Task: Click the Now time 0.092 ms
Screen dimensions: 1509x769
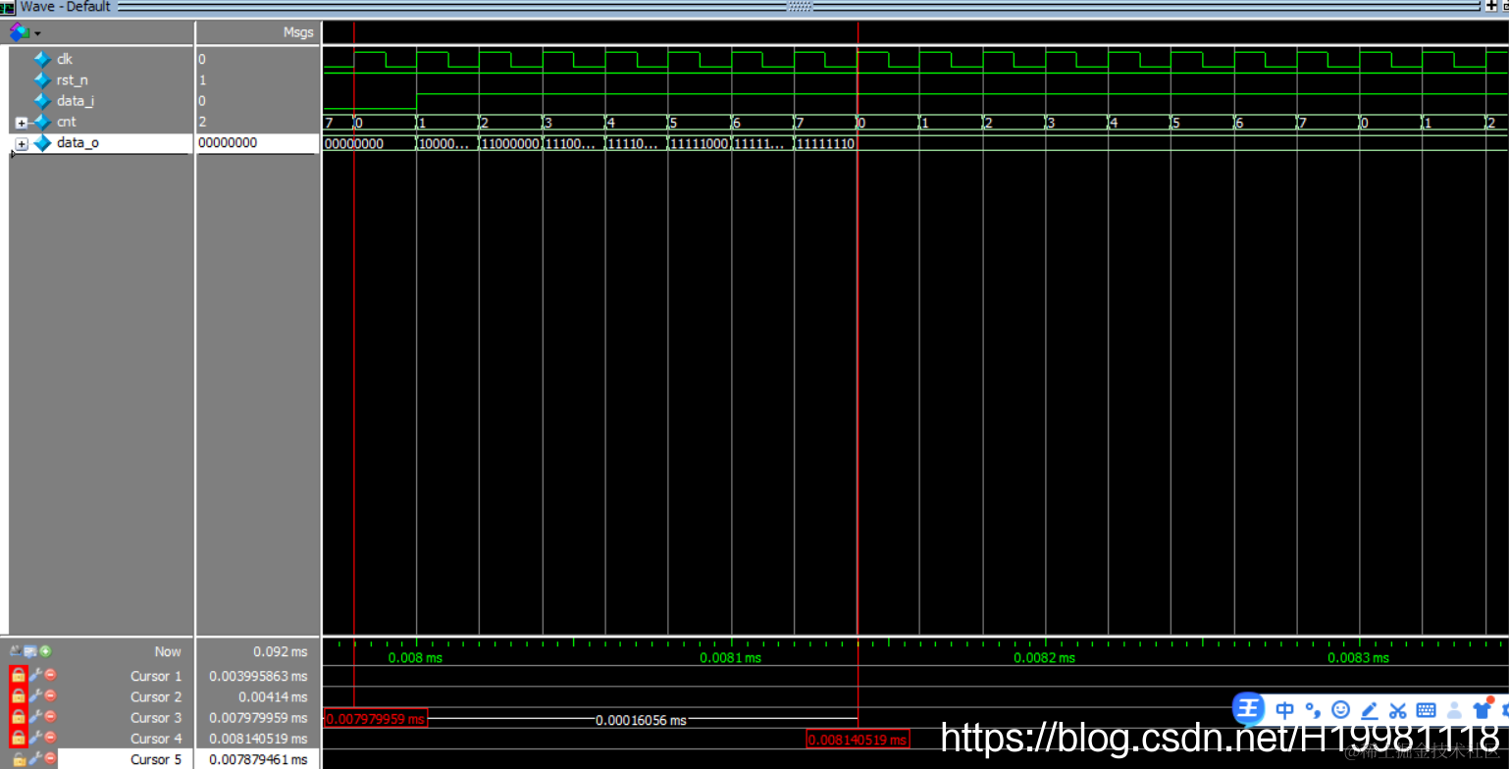Action: (x=280, y=651)
